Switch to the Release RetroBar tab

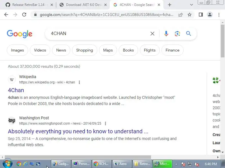pyautogui.click(x=28, y=5)
